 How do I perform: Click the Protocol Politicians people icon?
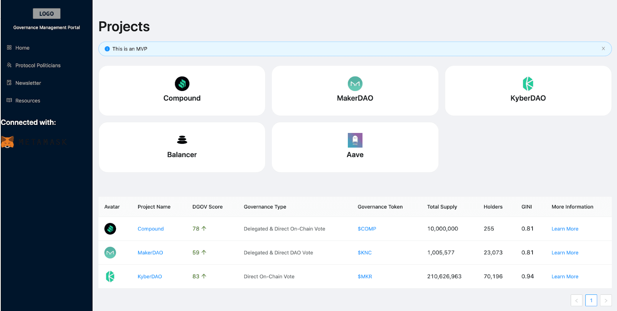[x=9, y=65]
